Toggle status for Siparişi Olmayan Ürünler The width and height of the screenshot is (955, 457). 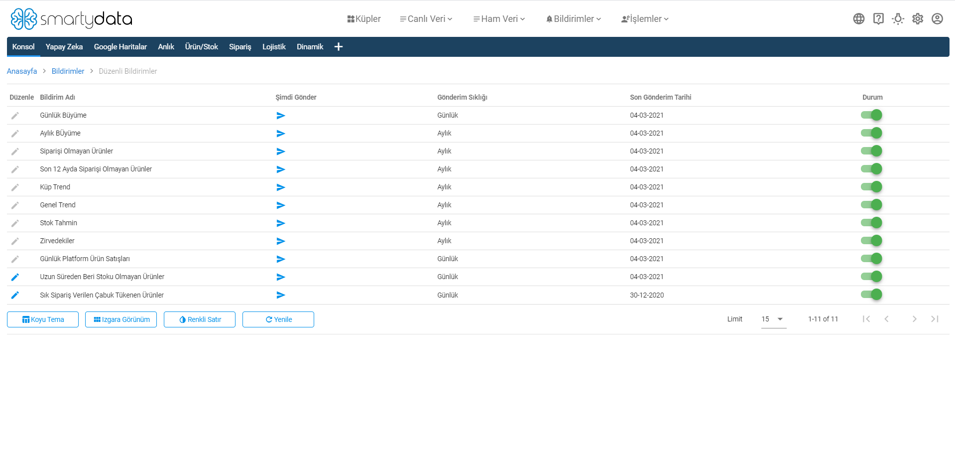pyautogui.click(x=871, y=151)
